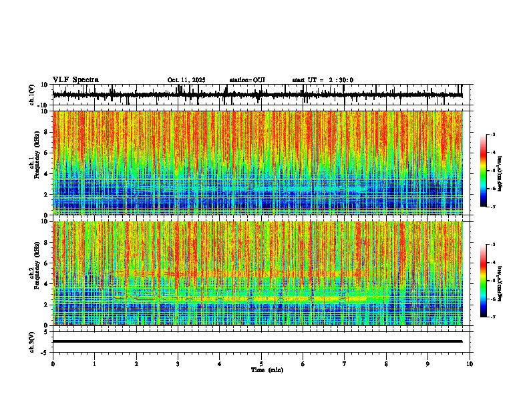Screen dimensions: 529x408
Task: Click the 'Time (min)' axis label
Action: tap(267, 370)
